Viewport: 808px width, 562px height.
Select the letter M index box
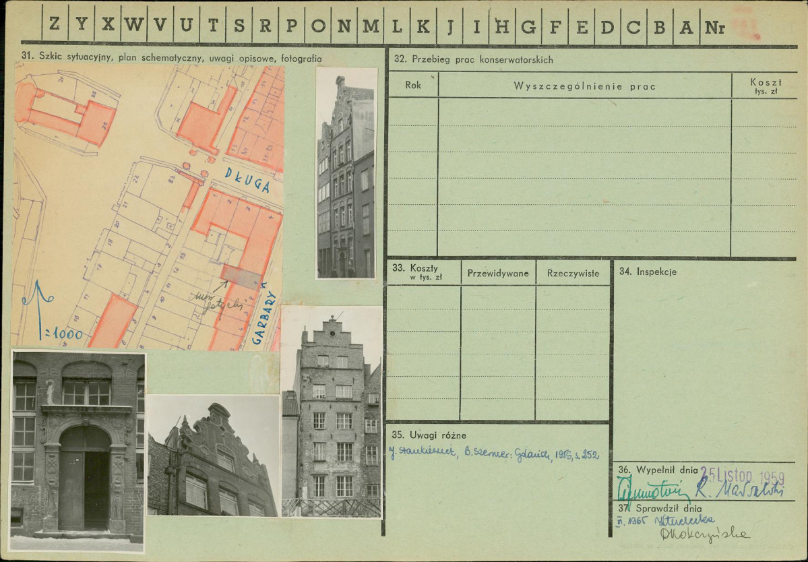coord(371,26)
